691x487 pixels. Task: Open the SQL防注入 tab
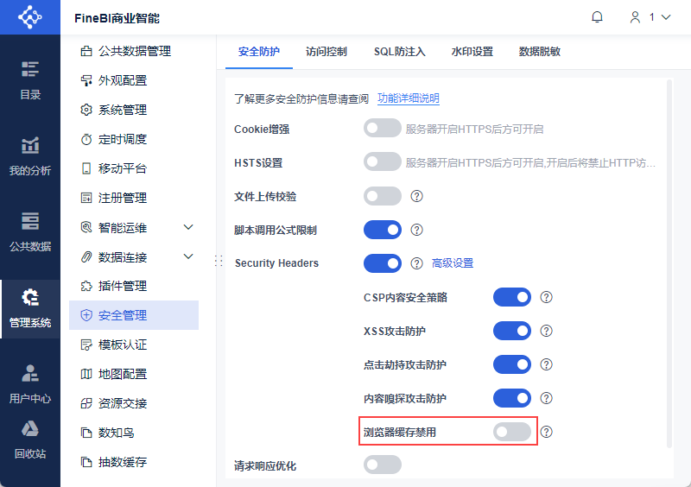point(400,52)
